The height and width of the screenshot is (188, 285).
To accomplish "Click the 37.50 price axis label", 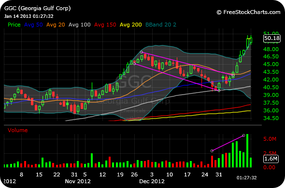I will [x=271, y=103].
